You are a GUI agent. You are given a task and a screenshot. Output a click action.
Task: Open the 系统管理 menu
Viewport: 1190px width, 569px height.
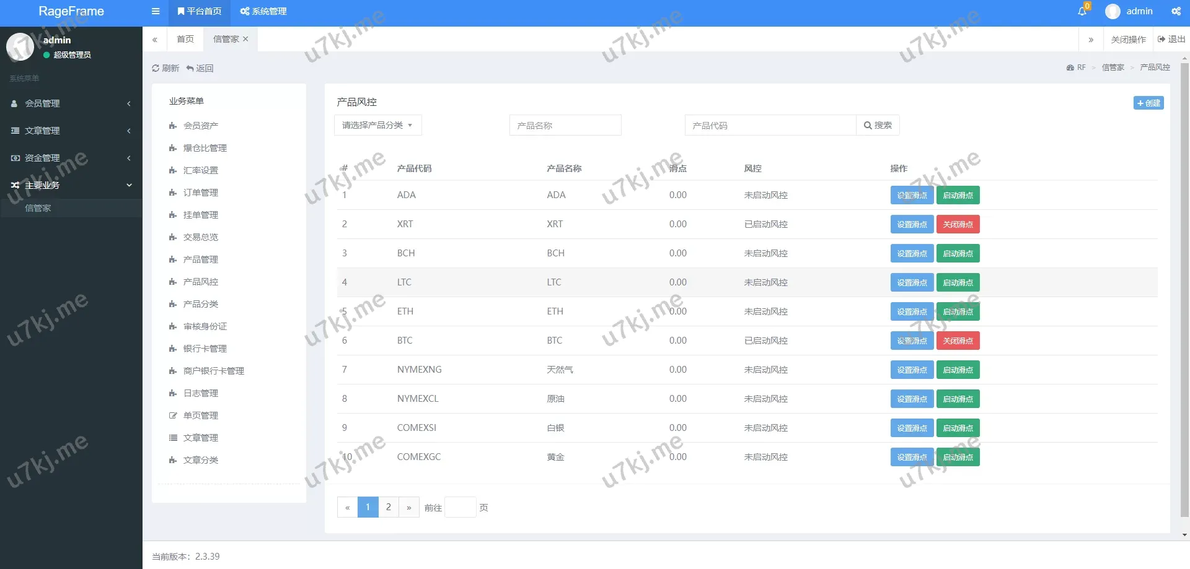[x=262, y=11]
